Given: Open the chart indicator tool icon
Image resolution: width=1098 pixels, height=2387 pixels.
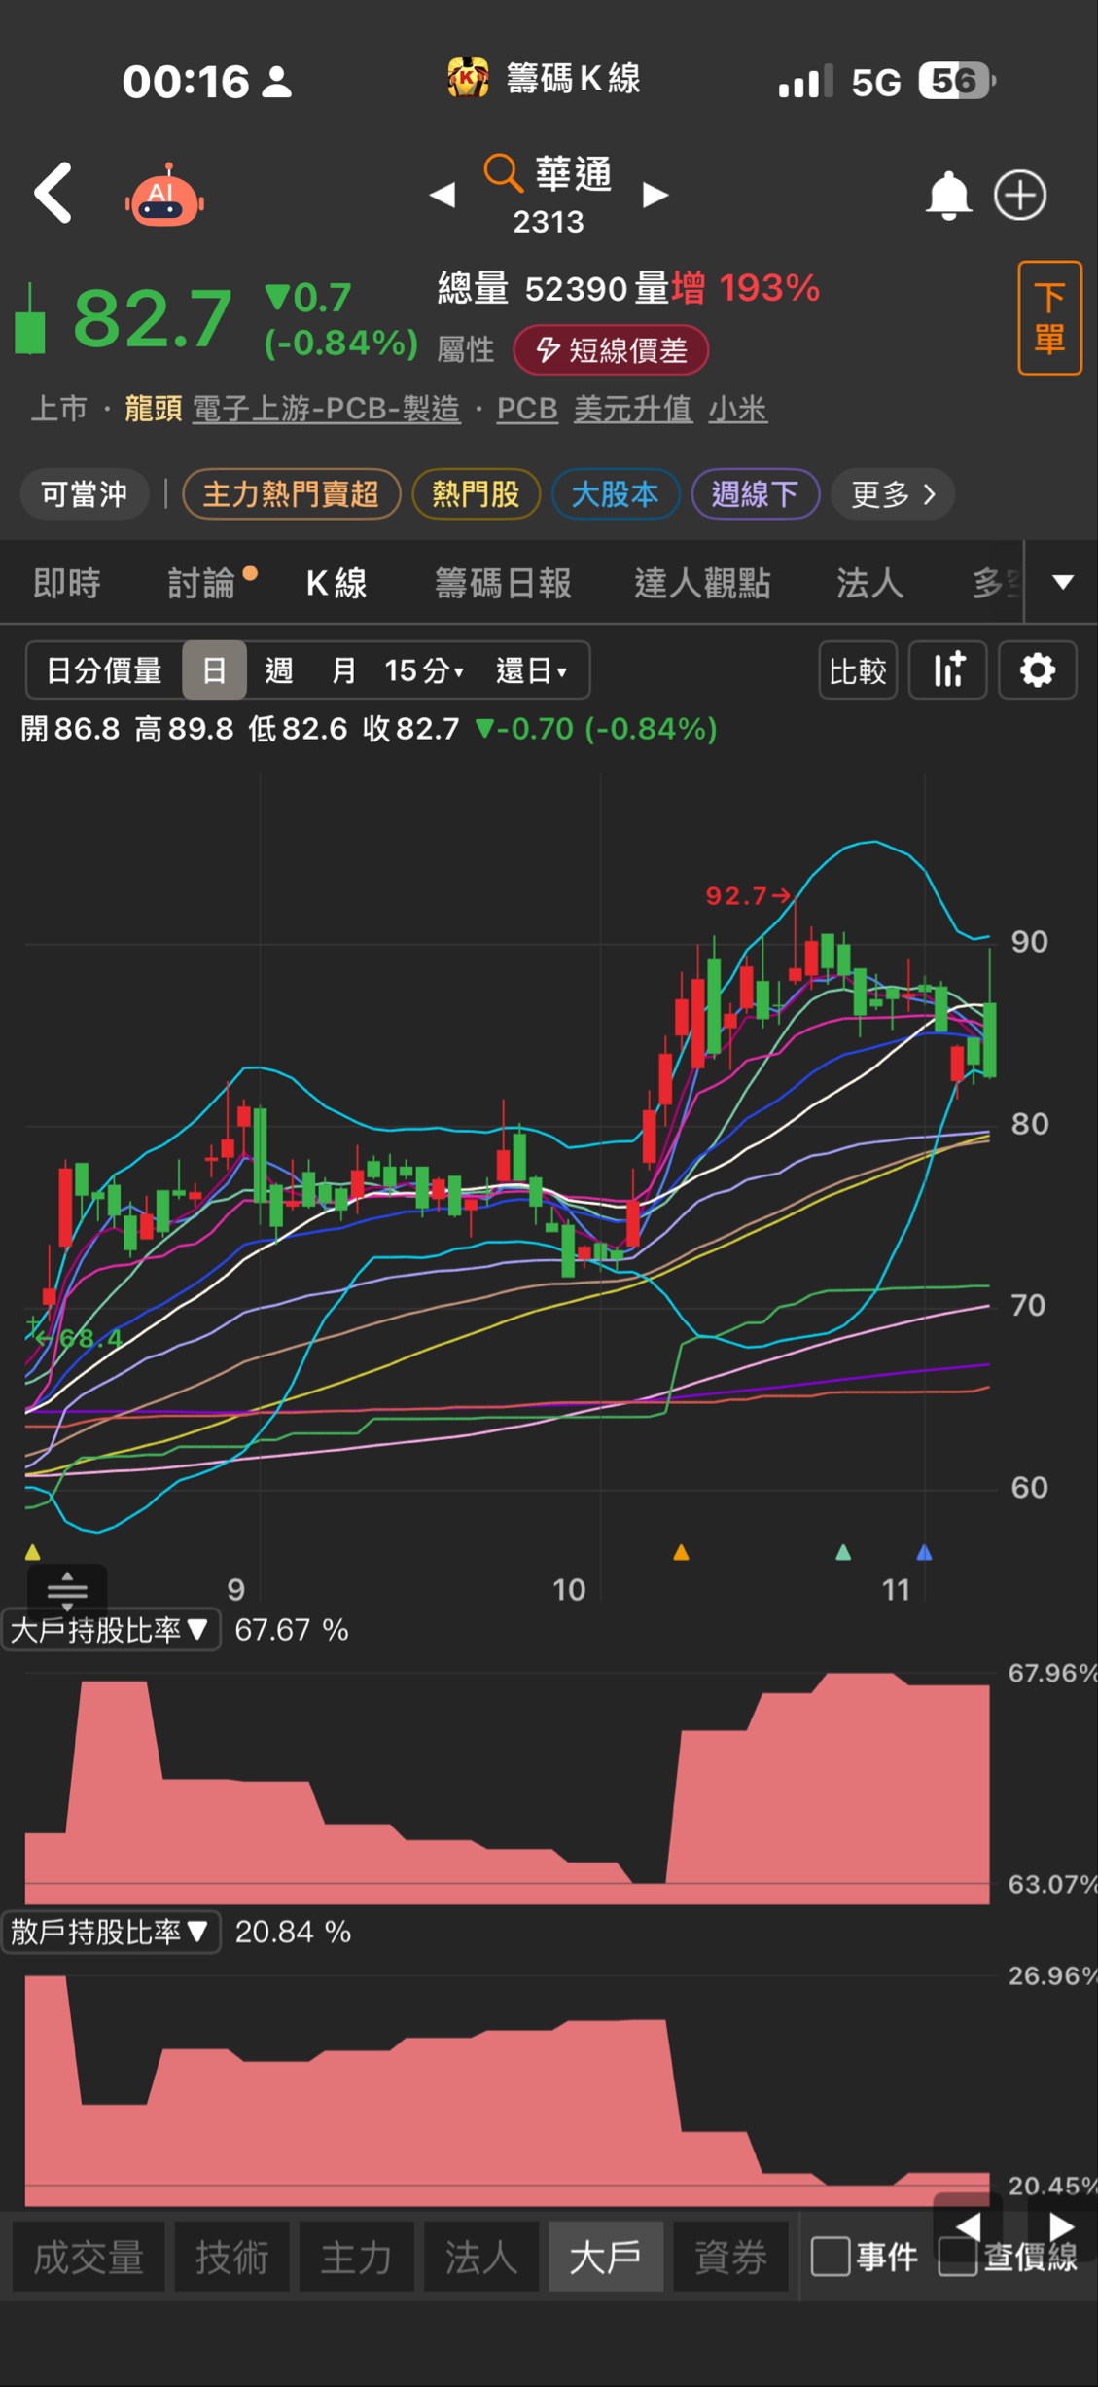Looking at the screenshot, I should (x=948, y=670).
